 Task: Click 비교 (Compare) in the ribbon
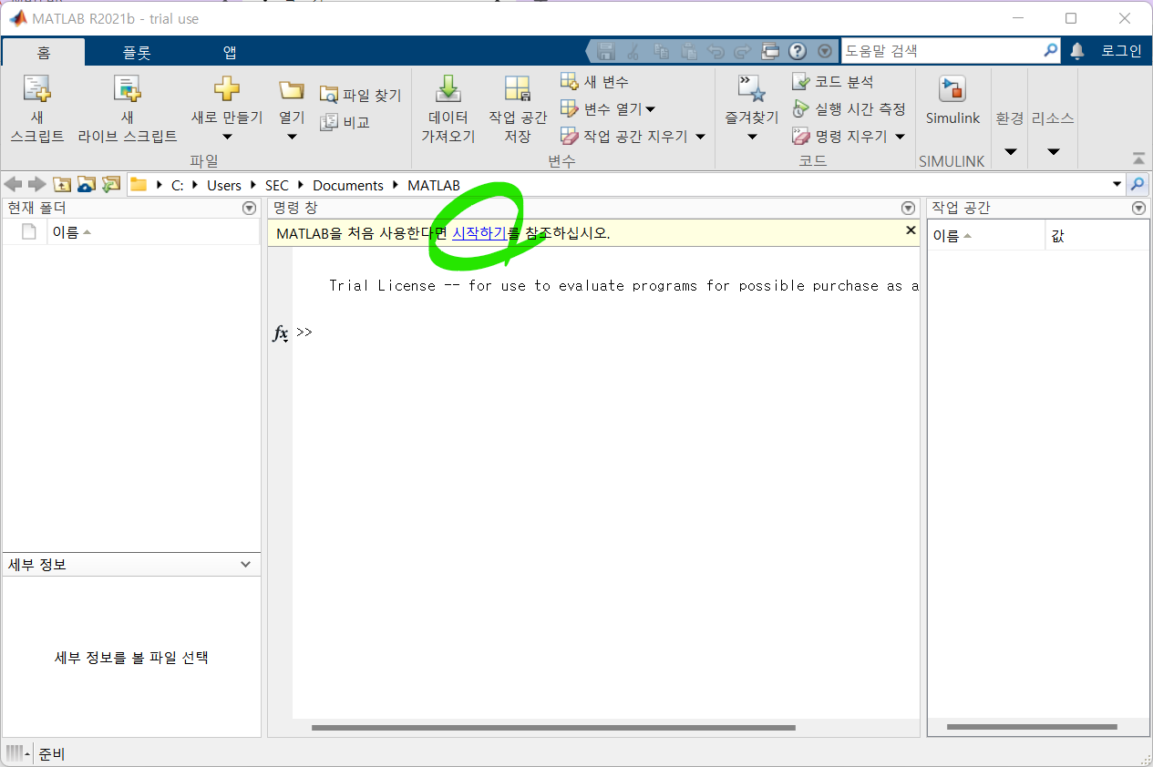[x=345, y=122]
